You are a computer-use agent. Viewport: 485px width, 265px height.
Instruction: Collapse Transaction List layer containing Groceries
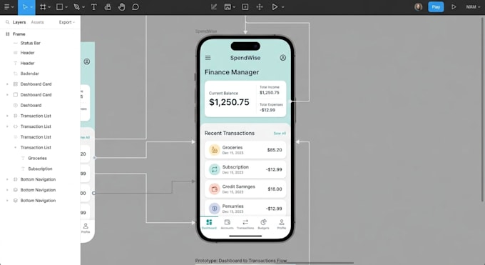tap(15, 148)
